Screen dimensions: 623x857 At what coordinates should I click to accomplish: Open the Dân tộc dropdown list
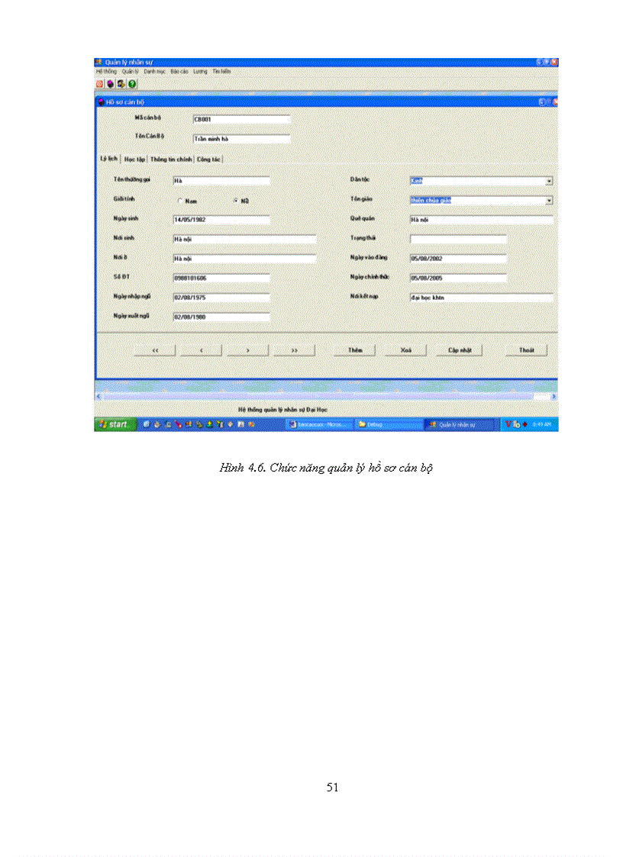[x=549, y=181]
